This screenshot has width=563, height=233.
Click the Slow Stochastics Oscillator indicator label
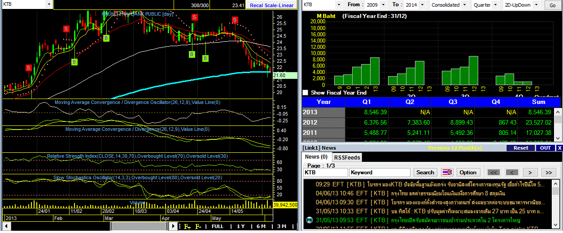click(x=137, y=178)
